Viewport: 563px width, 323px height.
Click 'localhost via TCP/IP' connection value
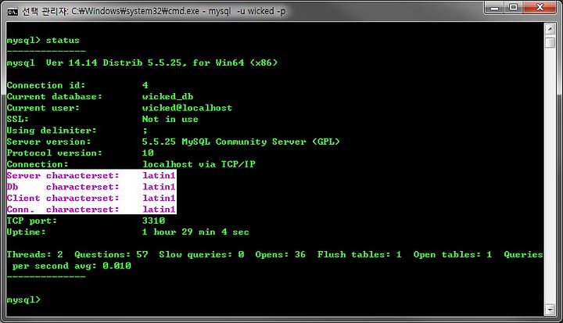[x=199, y=164]
